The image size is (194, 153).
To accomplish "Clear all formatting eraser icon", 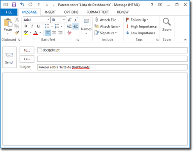I will (69, 33).
